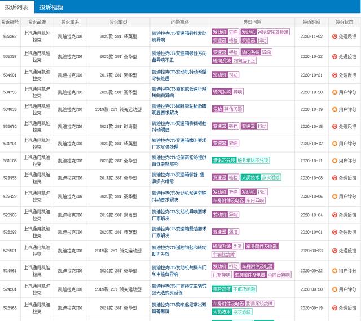Click complaint number 539262

[10, 37]
